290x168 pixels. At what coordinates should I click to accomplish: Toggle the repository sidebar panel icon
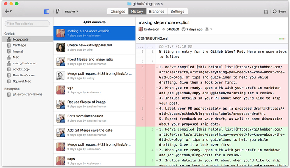(47, 12)
